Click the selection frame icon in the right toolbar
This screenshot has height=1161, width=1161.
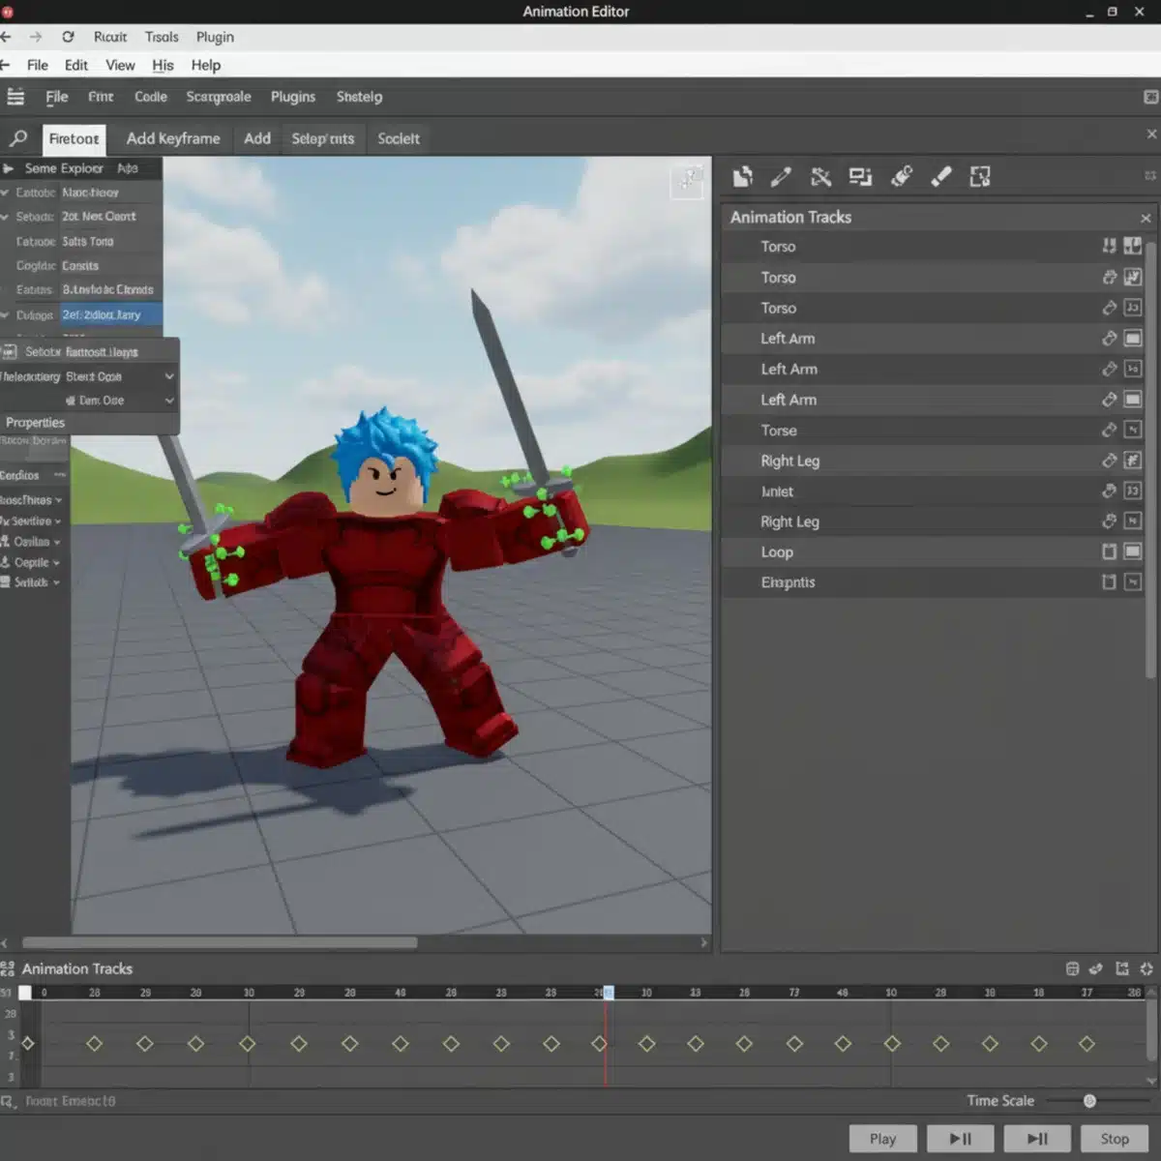[x=980, y=176]
